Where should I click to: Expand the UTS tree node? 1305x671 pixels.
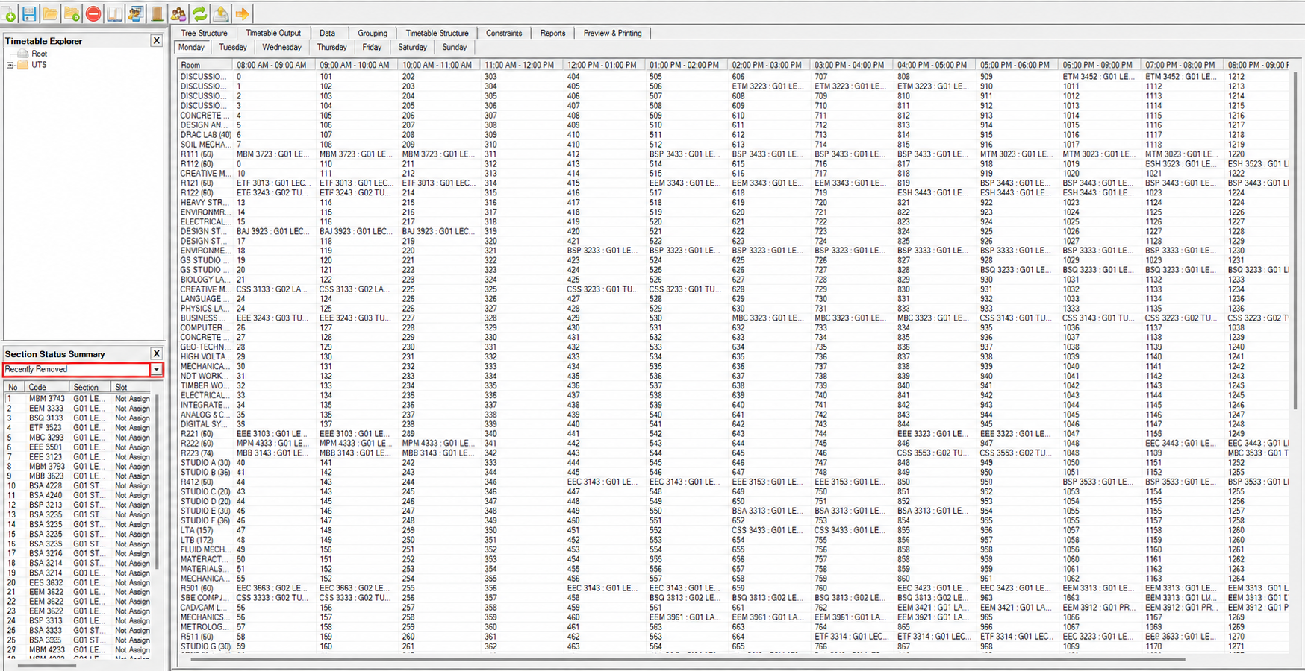(x=10, y=65)
